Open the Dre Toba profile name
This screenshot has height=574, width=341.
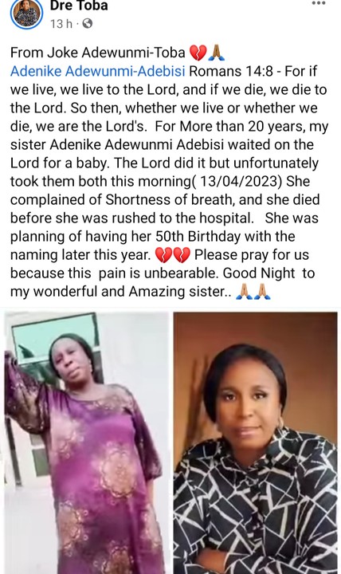pyautogui.click(x=79, y=6)
